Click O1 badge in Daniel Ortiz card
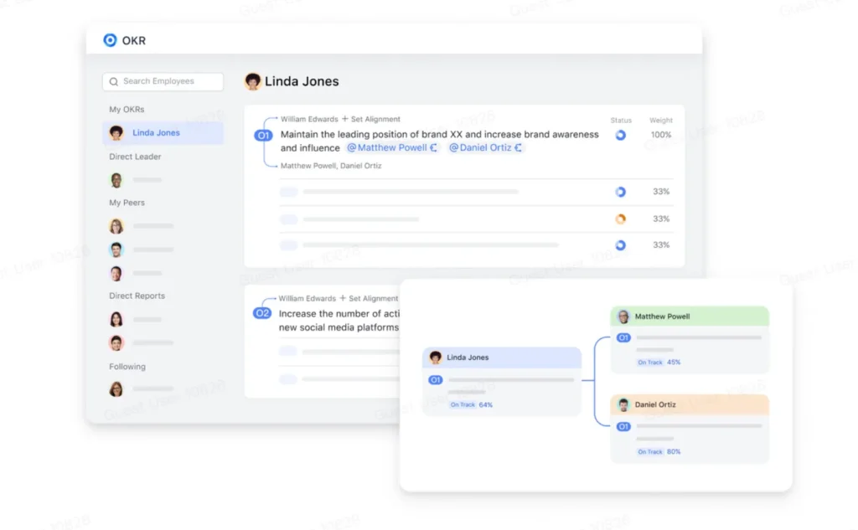The height and width of the screenshot is (530, 858). point(623,427)
